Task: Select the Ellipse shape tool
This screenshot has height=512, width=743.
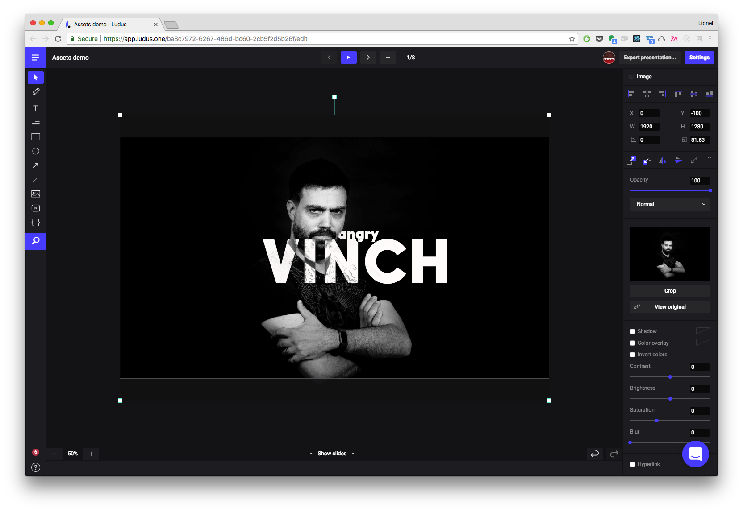Action: [35, 151]
